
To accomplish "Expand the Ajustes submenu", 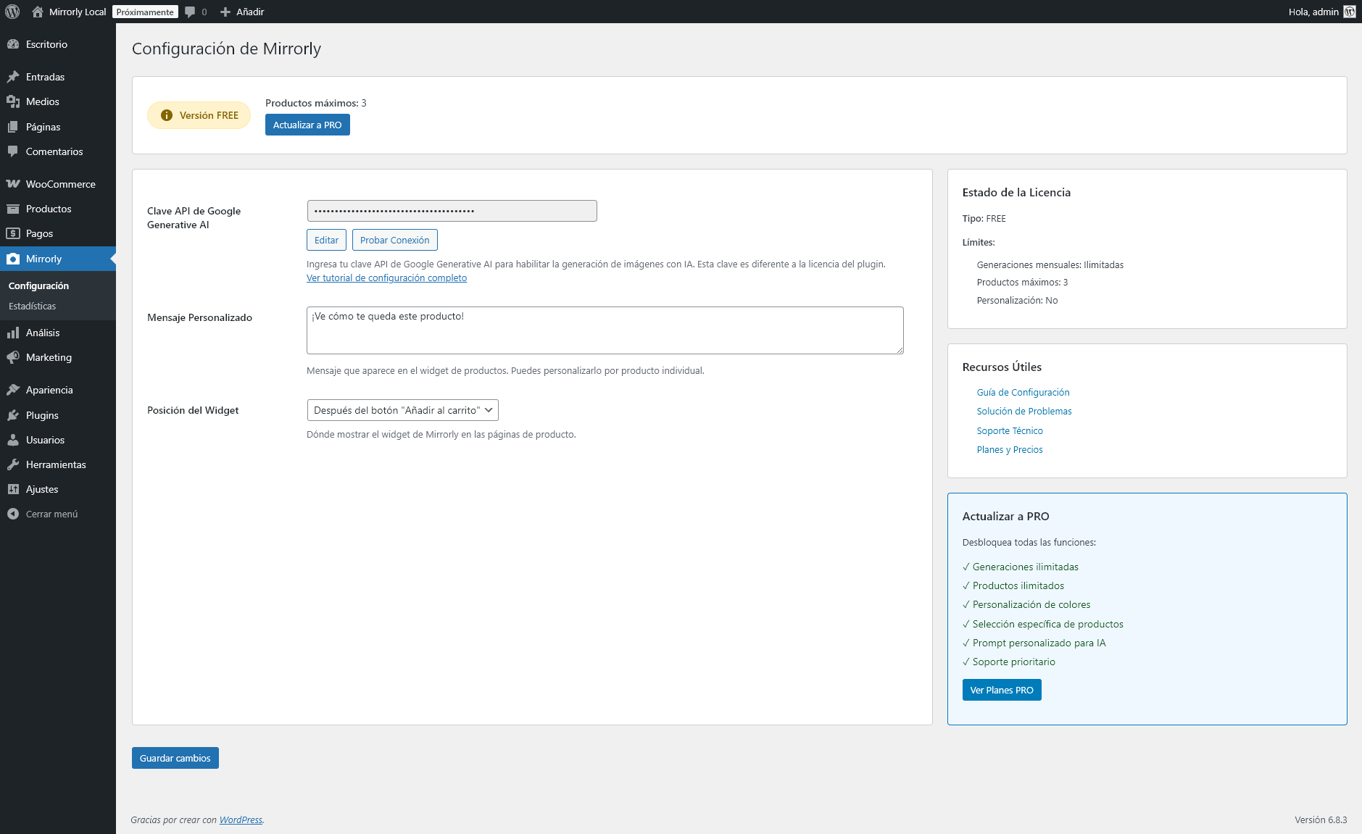I will (41, 489).
